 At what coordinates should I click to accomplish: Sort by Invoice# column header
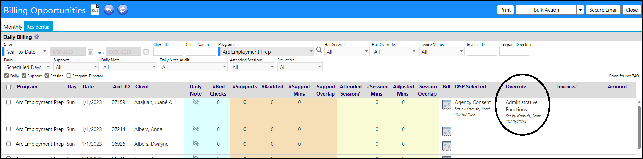(567, 87)
